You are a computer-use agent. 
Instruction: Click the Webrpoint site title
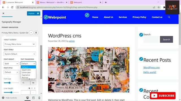click(57, 17)
